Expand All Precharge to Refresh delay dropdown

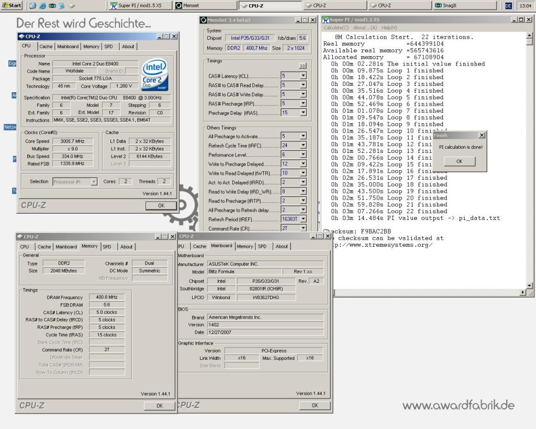pyautogui.click(x=303, y=210)
